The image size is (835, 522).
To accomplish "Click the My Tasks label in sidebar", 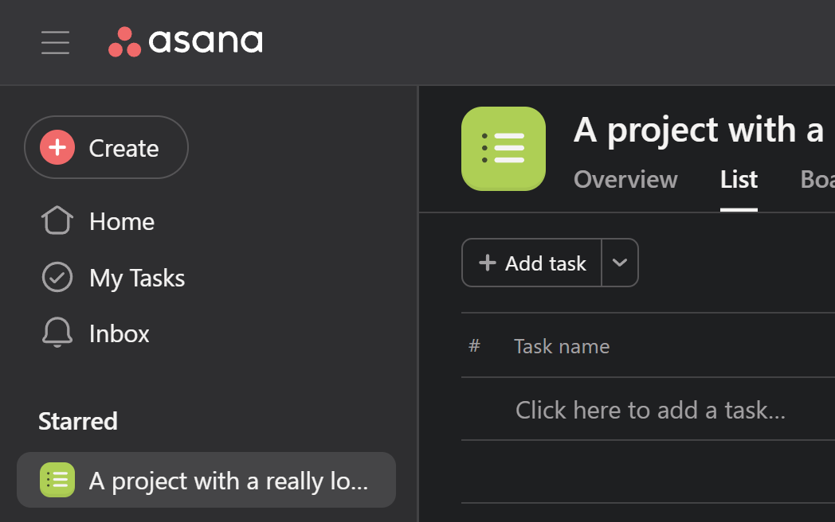I will tap(137, 278).
